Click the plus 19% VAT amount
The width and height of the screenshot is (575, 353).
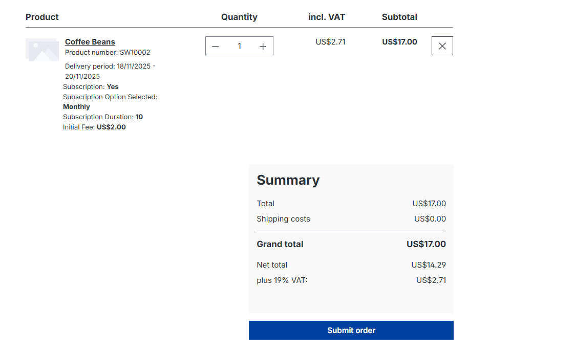(x=431, y=280)
